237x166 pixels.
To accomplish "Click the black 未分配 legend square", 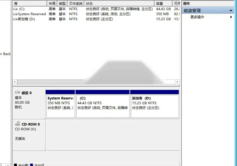I will pyautogui.click(x=15, y=165).
